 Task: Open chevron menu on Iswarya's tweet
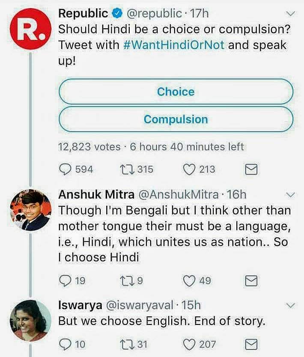point(291,305)
